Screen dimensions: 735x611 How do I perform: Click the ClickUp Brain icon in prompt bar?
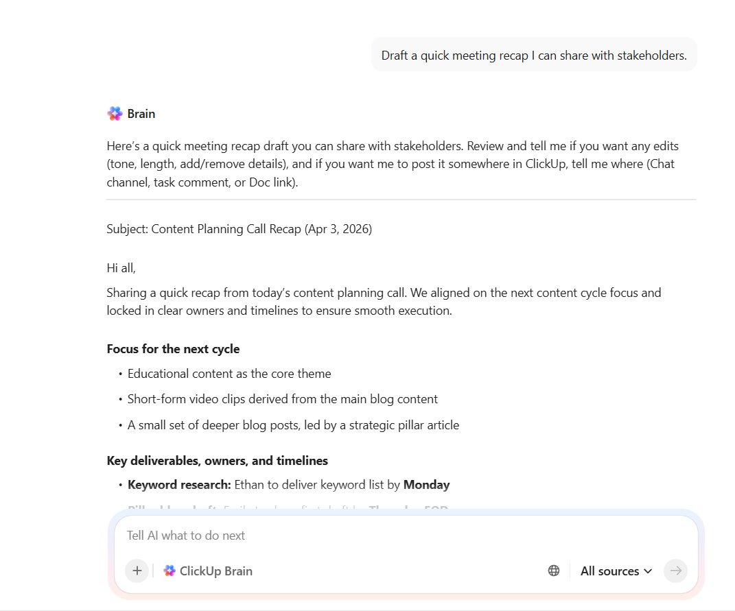170,571
